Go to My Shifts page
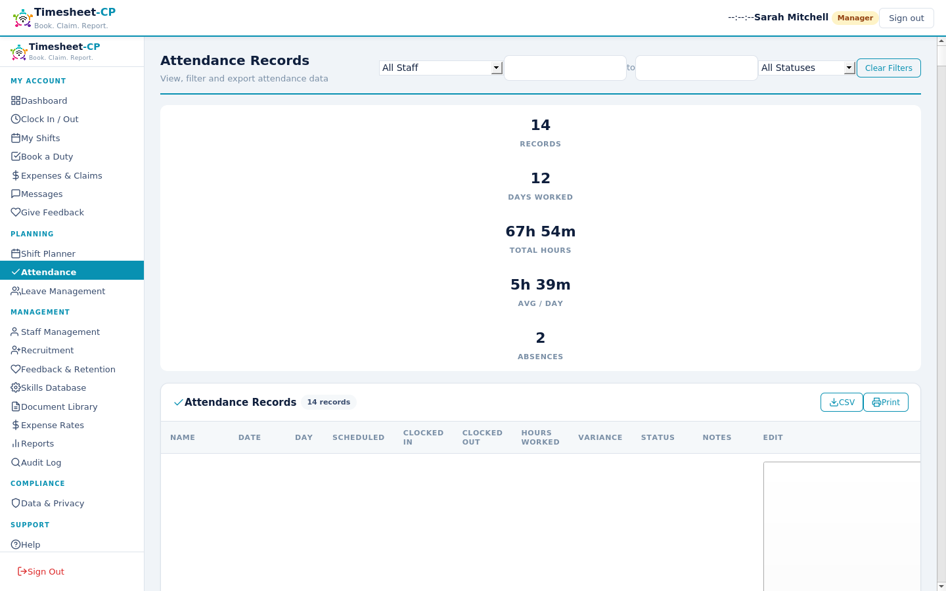 (x=72, y=138)
